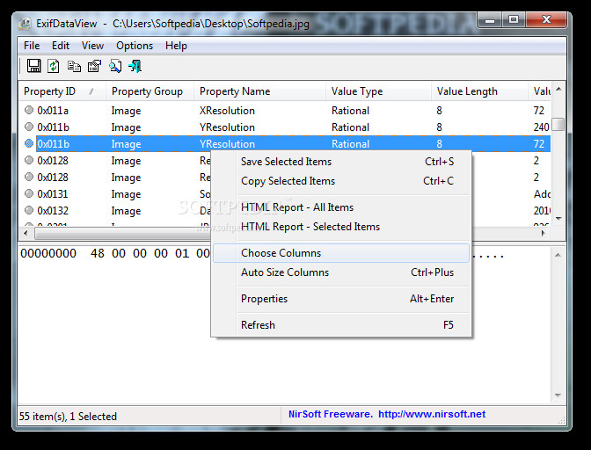Sort by the Value Type column header

(x=356, y=91)
